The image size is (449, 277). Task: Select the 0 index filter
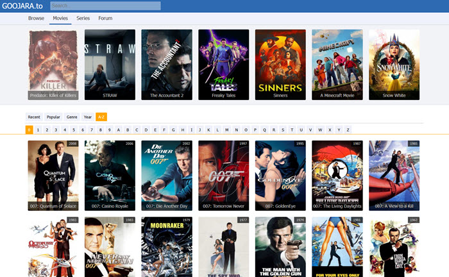(x=30, y=130)
